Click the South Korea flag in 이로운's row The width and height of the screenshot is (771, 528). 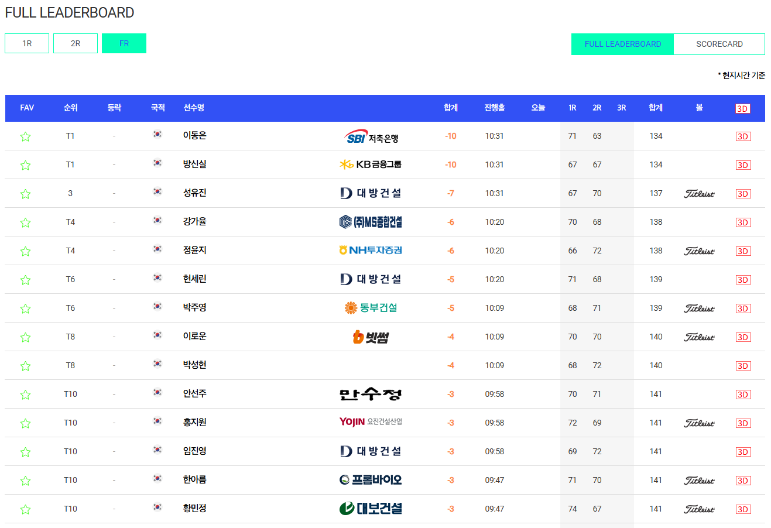click(157, 335)
